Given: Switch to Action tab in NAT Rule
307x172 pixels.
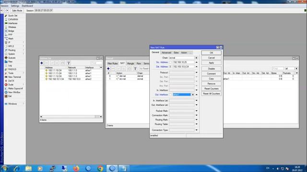Looking at the screenshot, I should pos(184,53).
